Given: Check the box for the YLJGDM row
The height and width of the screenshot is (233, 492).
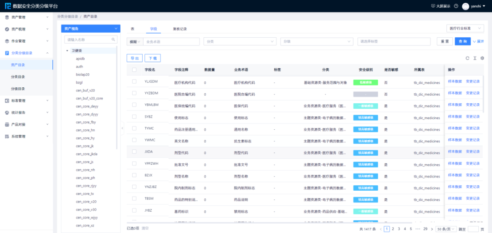Looking at the screenshot, I should point(134,81).
